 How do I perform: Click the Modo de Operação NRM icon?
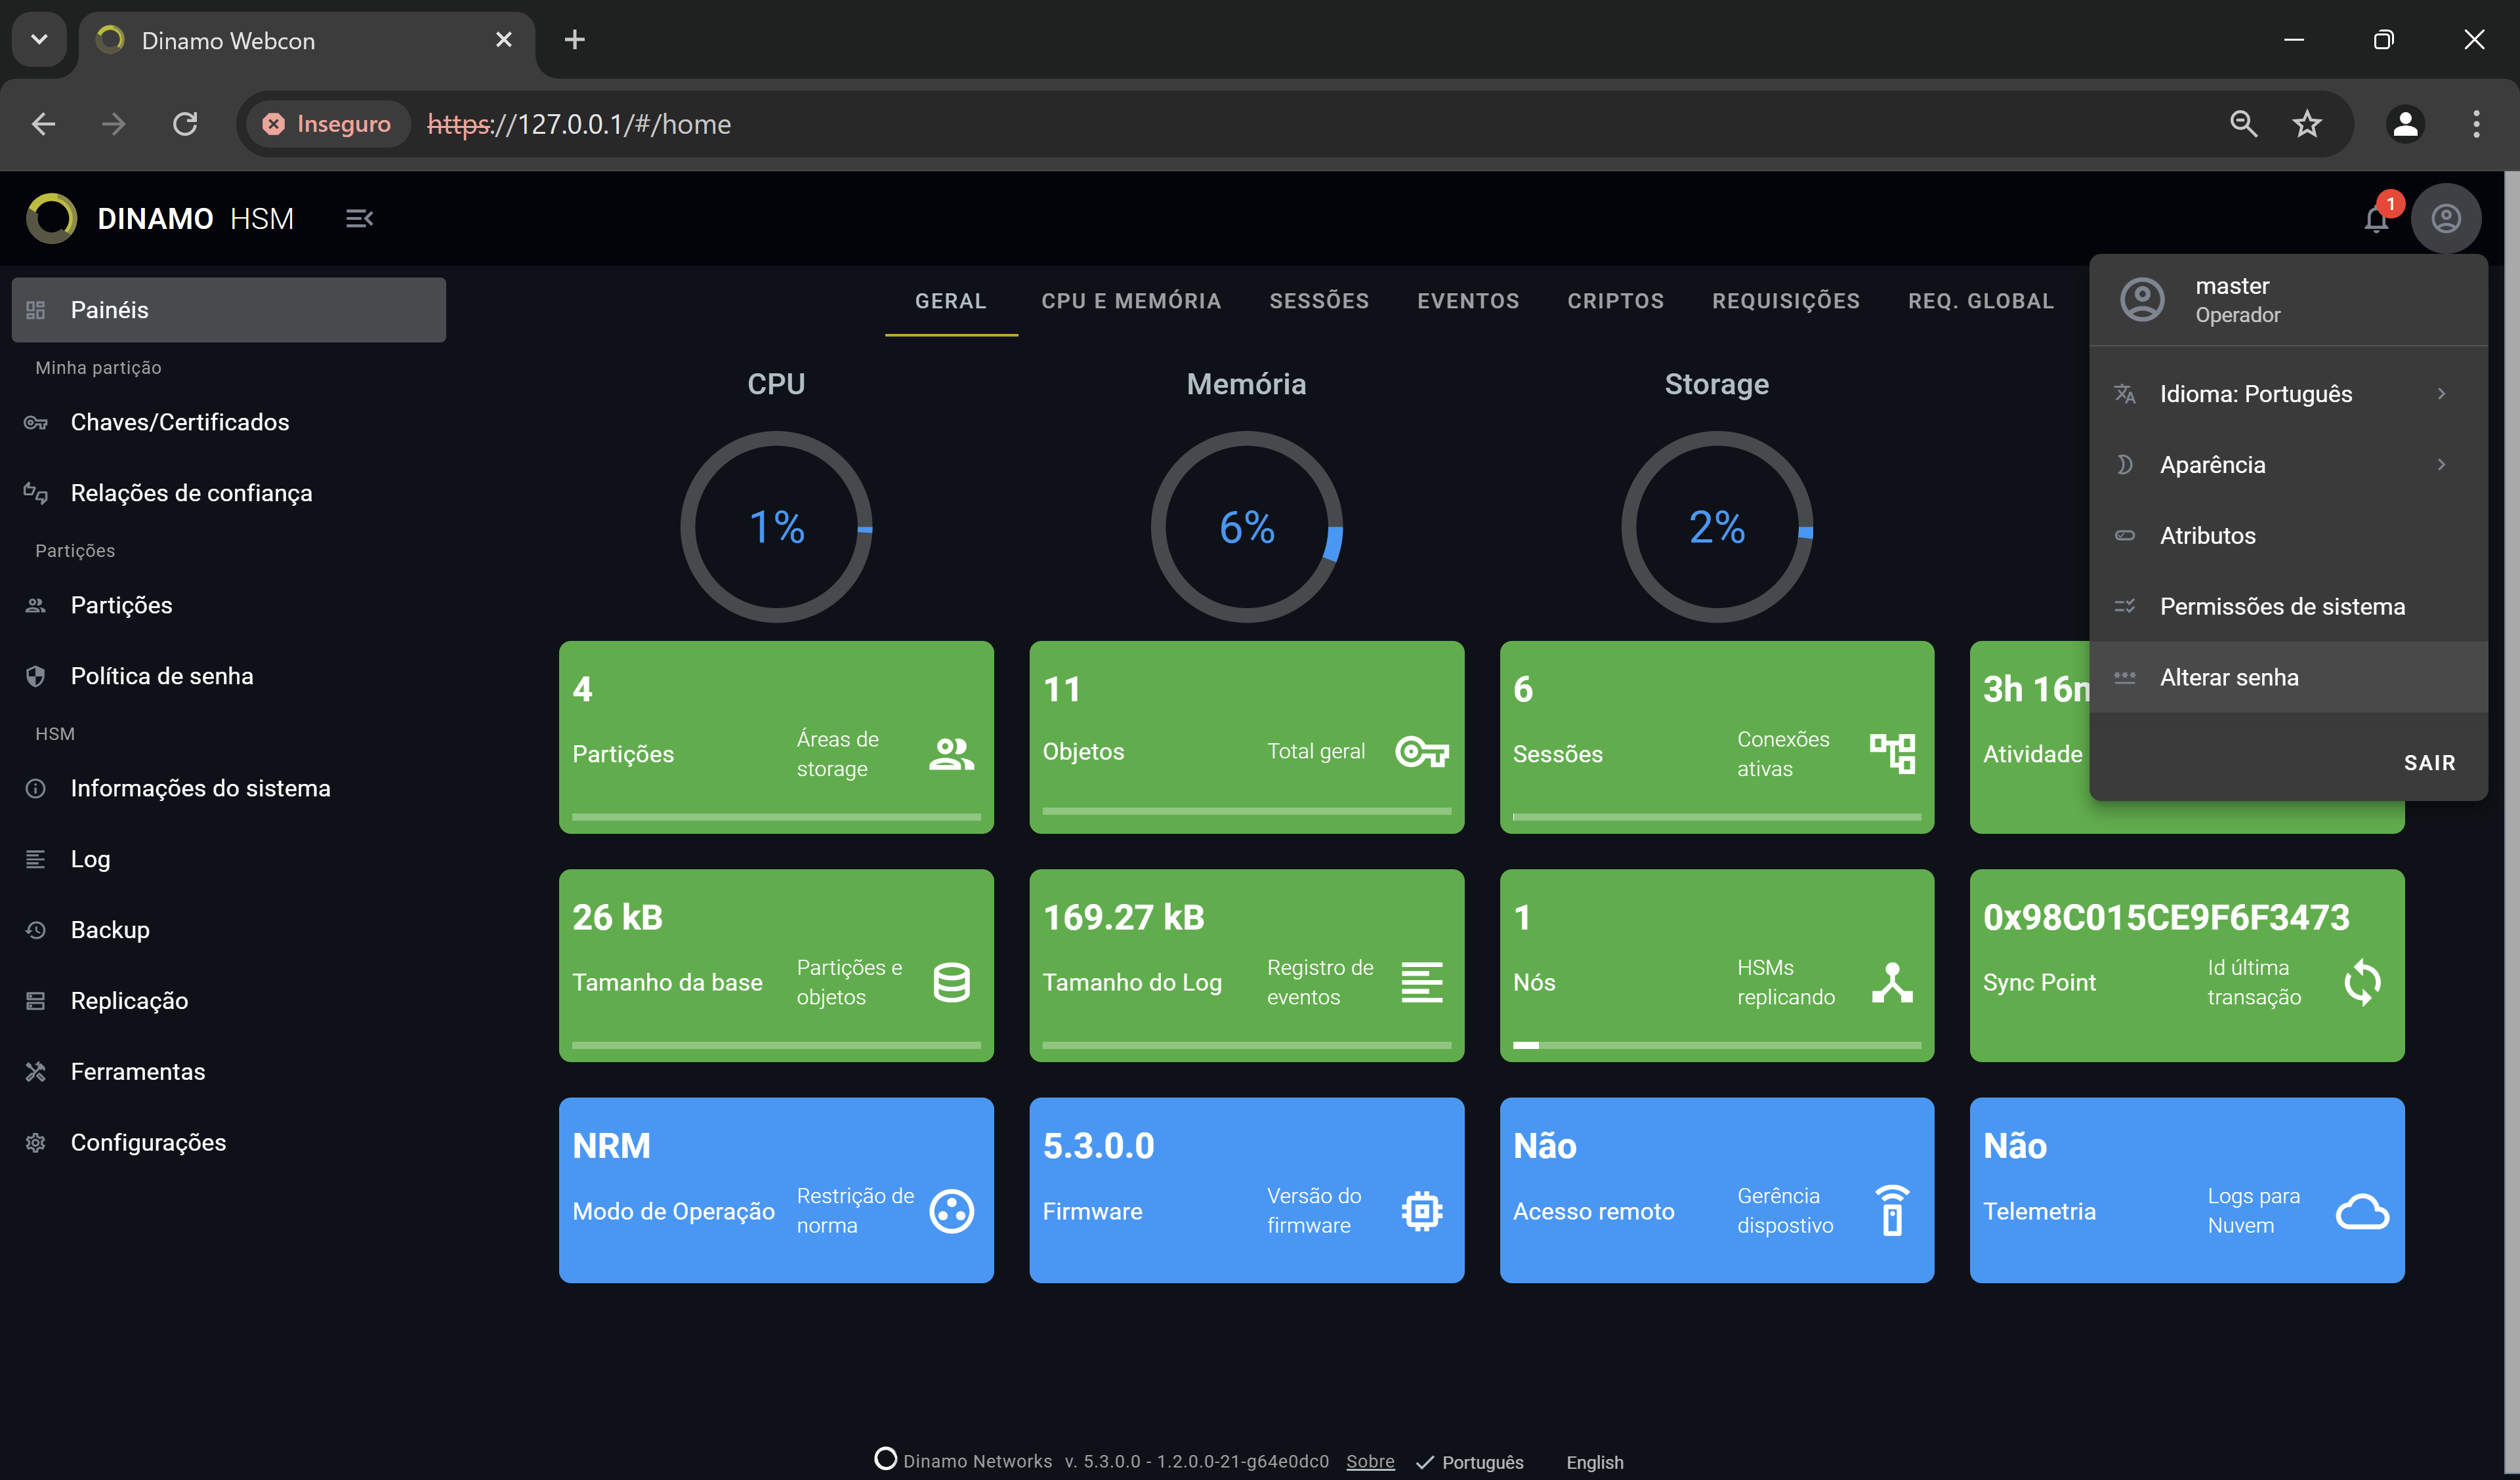click(951, 1211)
